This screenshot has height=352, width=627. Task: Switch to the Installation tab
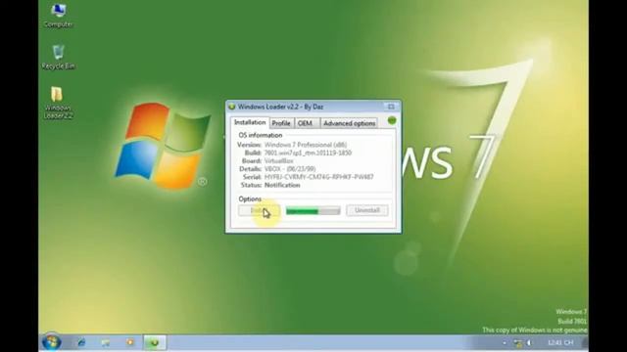(250, 122)
